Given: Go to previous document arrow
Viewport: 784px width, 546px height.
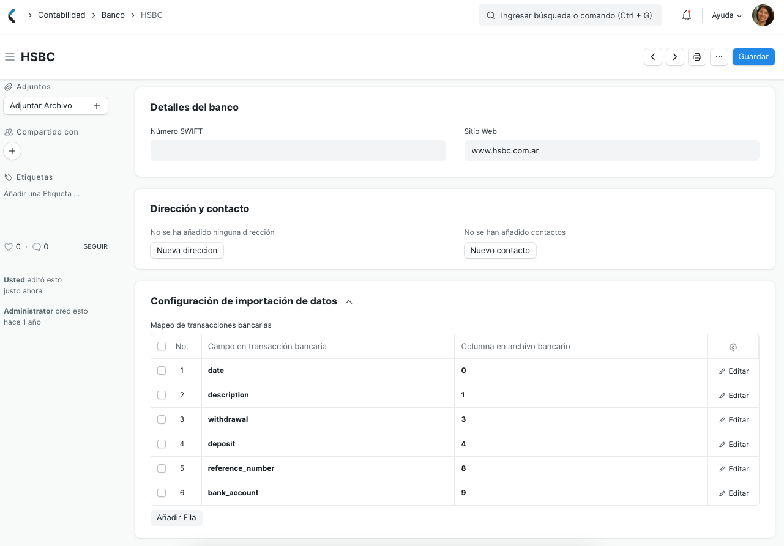Looking at the screenshot, I should [653, 57].
